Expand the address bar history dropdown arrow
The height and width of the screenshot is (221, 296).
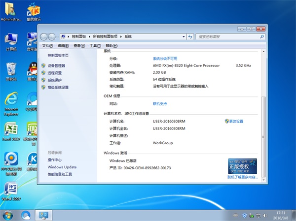[184, 37]
